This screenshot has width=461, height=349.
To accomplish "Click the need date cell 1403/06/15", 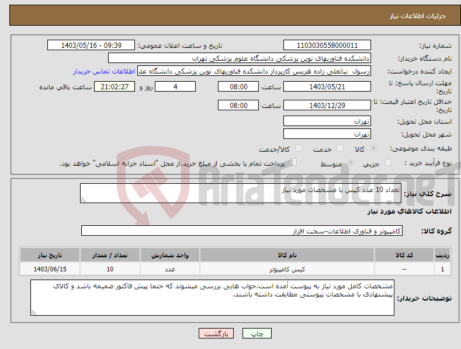I will pyautogui.click(x=50, y=269).
